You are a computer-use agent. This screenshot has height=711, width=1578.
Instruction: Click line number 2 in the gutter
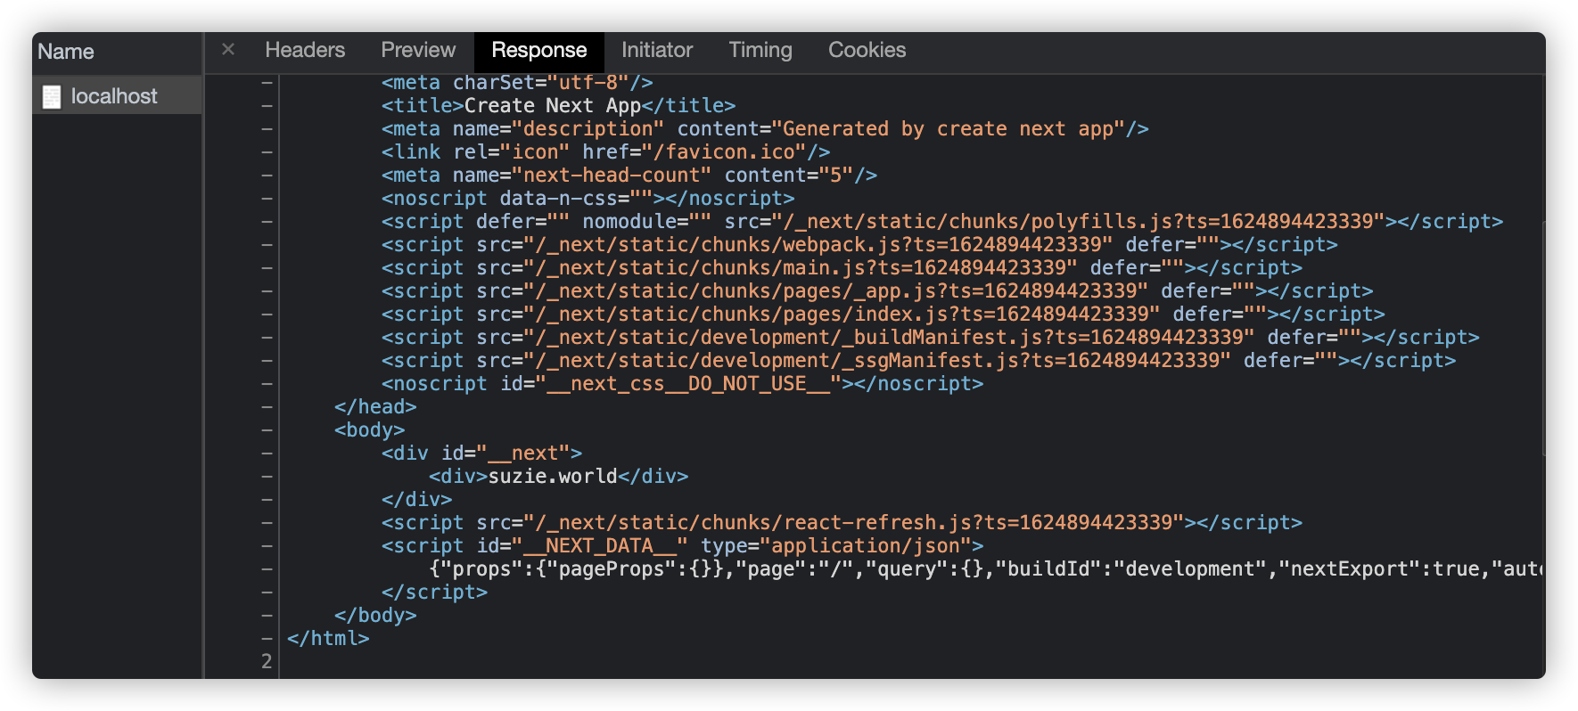(x=267, y=661)
